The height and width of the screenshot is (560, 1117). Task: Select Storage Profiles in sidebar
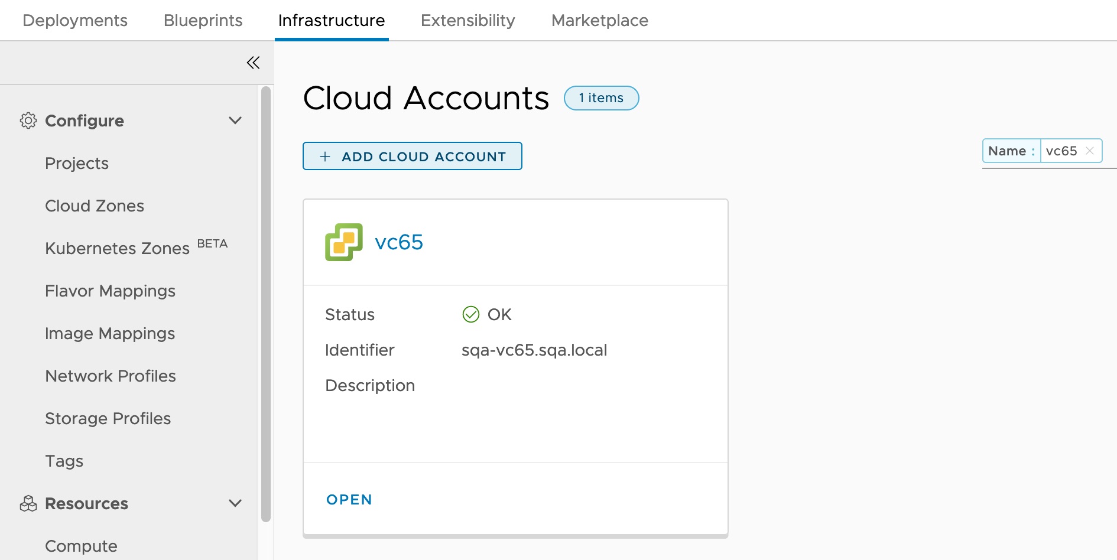108,418
